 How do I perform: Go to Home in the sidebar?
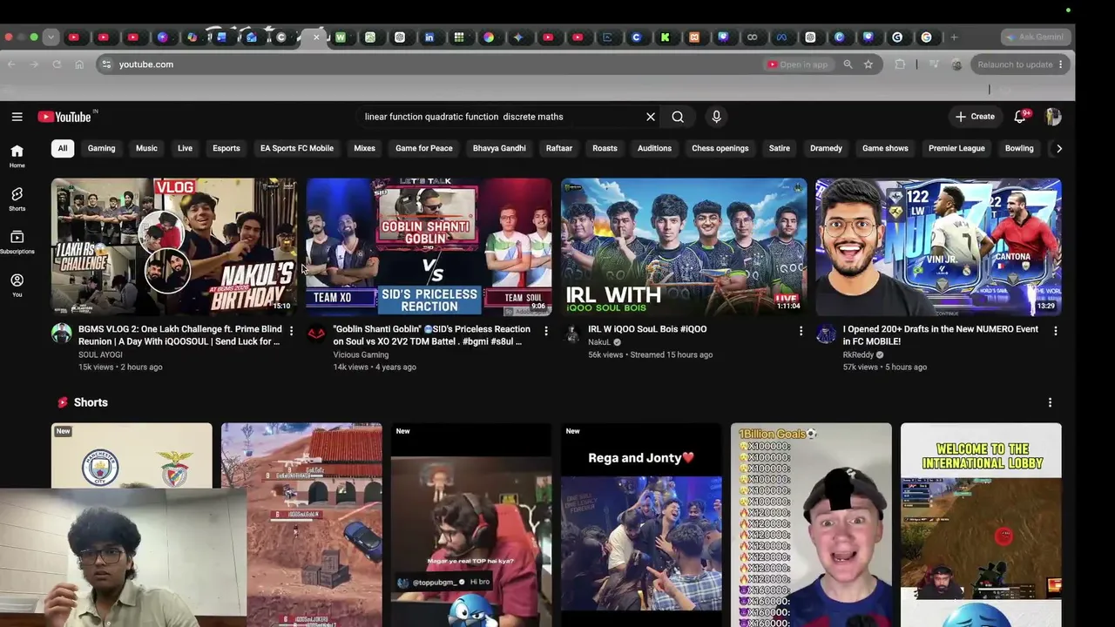[x=17, y=156]
